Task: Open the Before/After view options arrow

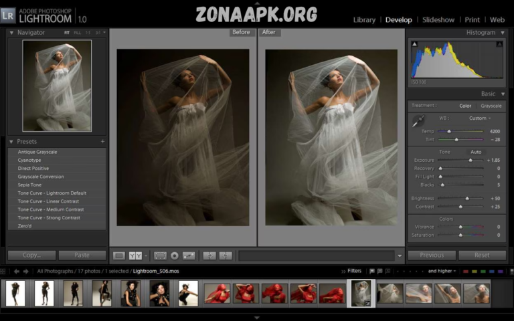Action: point(146,256)
